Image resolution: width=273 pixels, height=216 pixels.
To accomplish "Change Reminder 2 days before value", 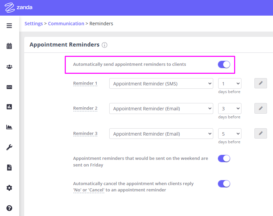I will click(x=229, y=108).
